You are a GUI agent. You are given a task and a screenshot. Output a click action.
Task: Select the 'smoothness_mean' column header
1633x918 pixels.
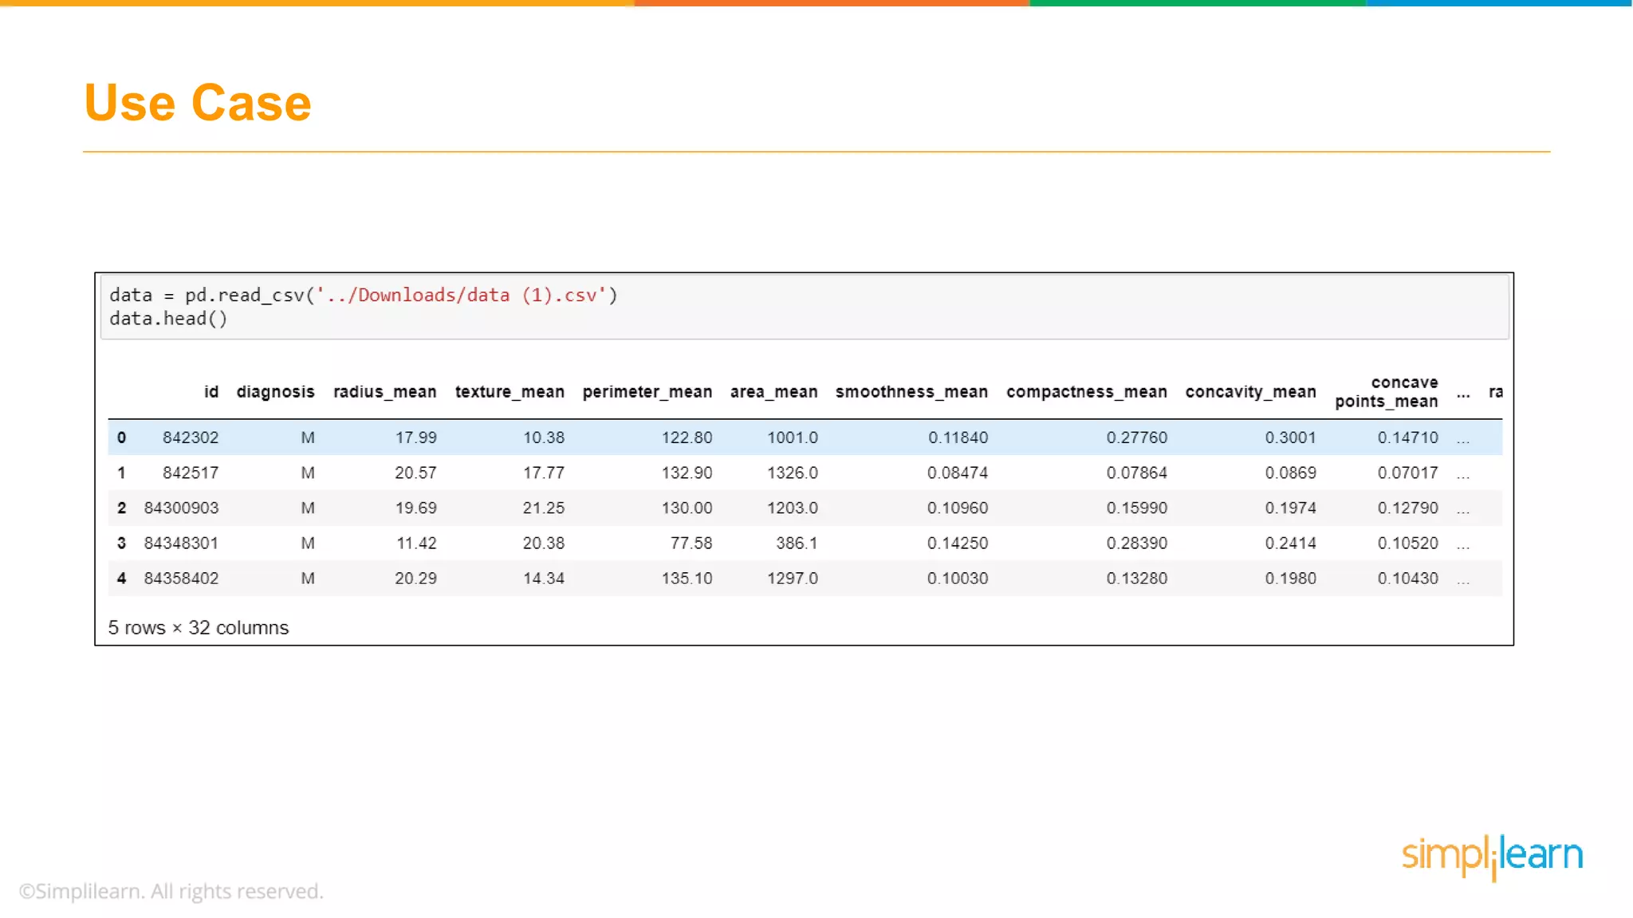(x=911, y=392)
